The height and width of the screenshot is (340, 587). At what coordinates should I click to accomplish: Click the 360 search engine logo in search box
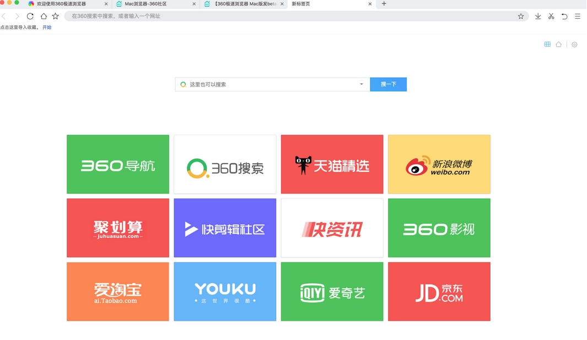[183, 85]
